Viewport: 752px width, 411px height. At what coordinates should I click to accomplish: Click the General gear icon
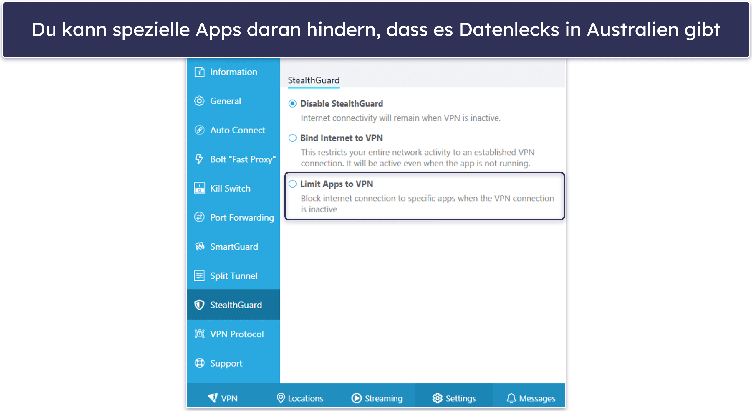[x=199, y=101]
